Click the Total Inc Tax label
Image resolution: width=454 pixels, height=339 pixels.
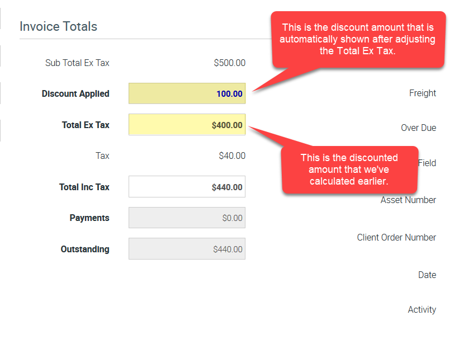[x=84, y=187]
